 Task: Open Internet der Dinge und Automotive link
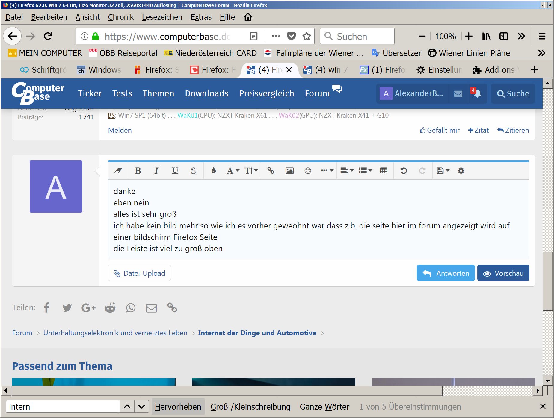(x=257, y=333)
